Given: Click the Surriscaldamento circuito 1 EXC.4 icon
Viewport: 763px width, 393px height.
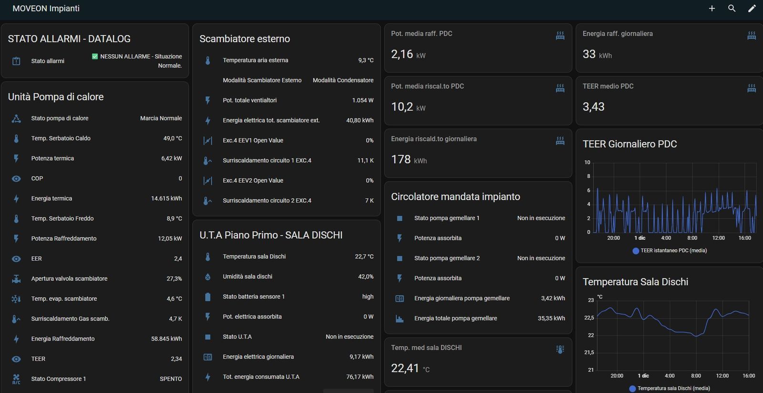Looking at the screenshot, I should click(x=207, y=161).
